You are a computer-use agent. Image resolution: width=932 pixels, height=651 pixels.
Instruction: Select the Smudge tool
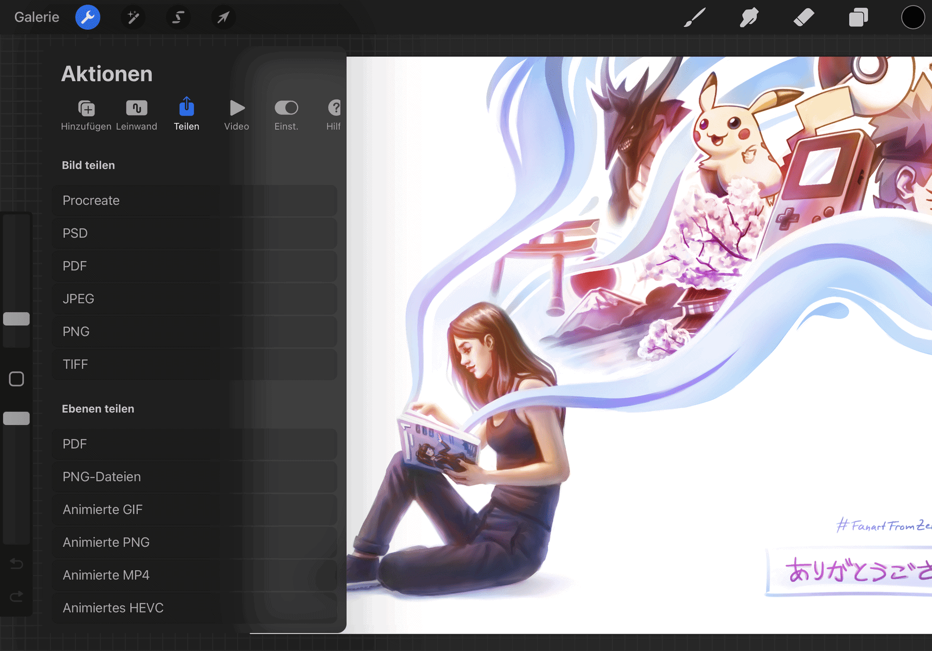point(749,17)
